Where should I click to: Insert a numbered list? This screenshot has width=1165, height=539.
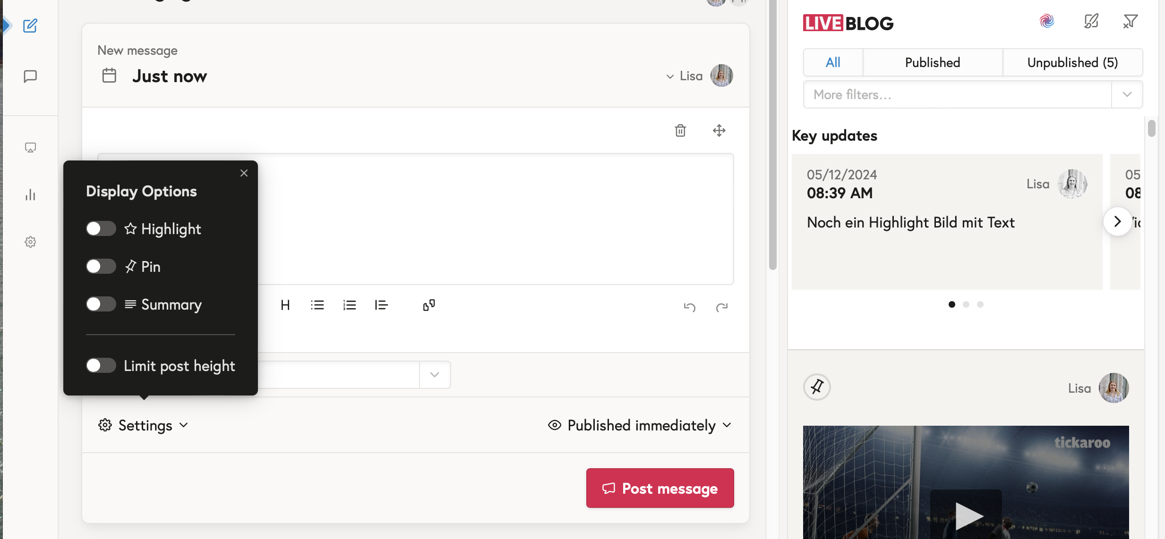coord(350,305)
